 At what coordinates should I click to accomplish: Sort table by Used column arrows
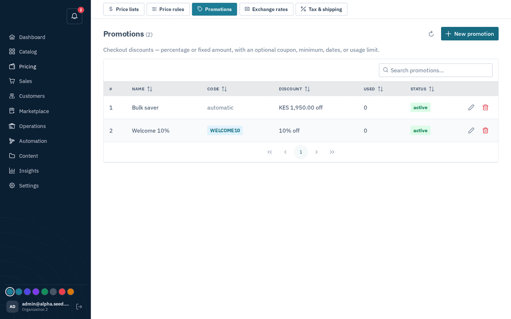pos(380,89)
